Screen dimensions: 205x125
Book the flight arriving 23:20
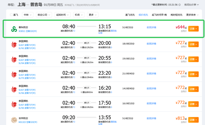pyautogui.click(x=193, y=74)
